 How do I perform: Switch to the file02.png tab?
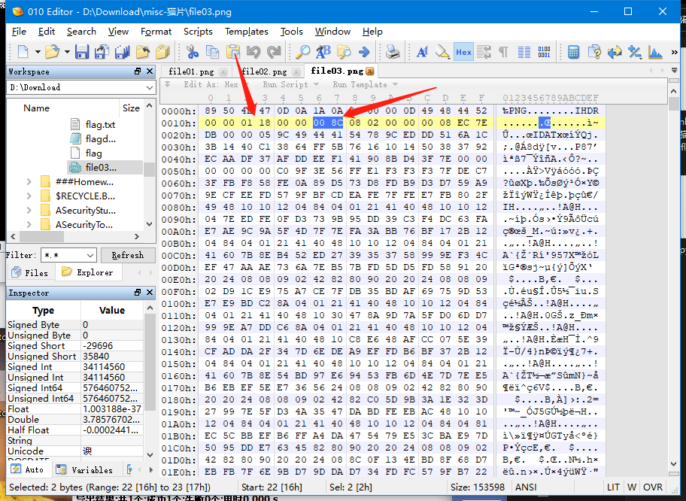point(264,71)
